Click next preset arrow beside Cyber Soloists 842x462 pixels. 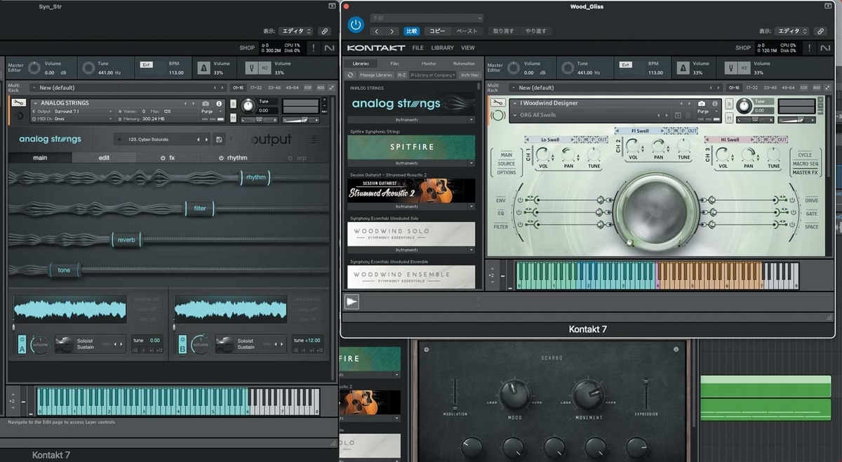pos(207,140)
